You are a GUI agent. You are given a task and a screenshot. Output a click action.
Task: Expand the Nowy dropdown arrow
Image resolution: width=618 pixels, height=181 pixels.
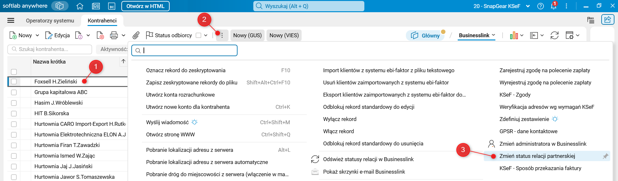pos(37,35)
